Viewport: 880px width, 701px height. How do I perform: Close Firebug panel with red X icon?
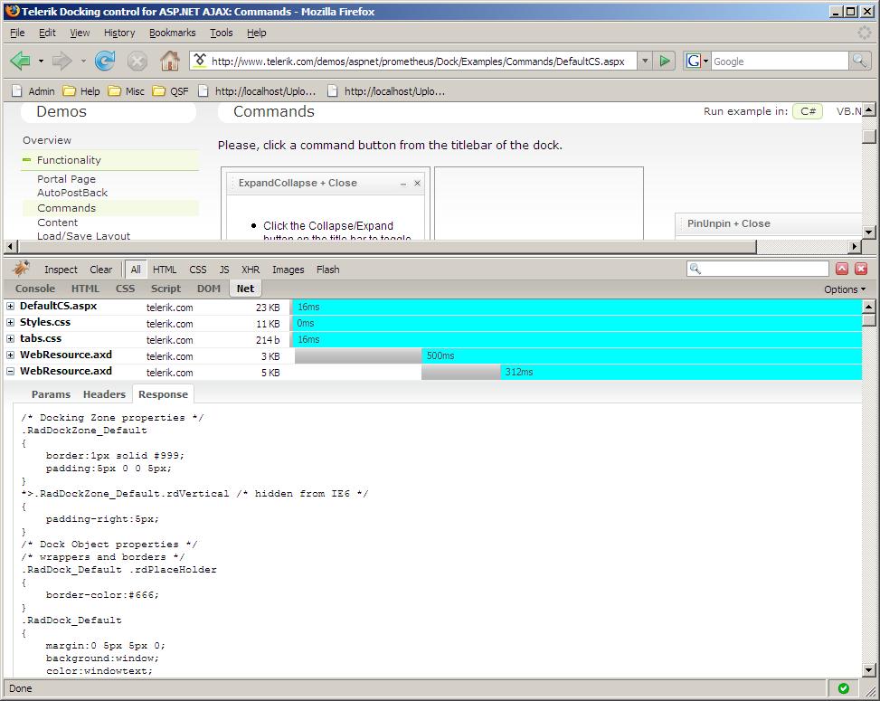861,269
